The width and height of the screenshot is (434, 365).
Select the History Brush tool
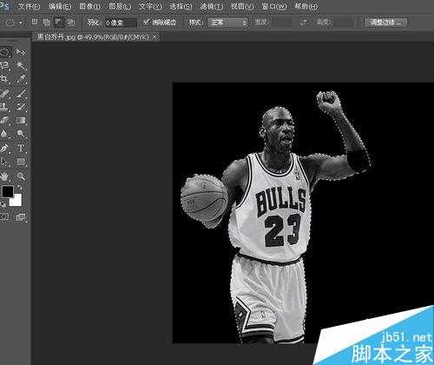point(21,107)
